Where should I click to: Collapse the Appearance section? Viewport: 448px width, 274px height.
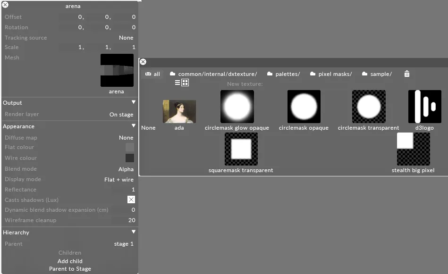[133, 126]
